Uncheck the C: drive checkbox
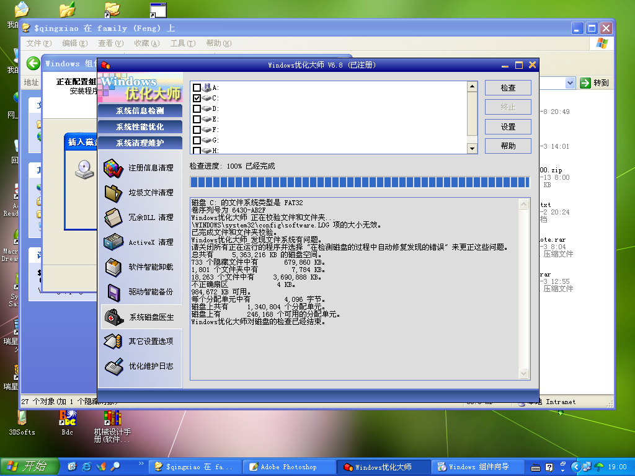Screen dimensions: 635x476 [197, 98]
